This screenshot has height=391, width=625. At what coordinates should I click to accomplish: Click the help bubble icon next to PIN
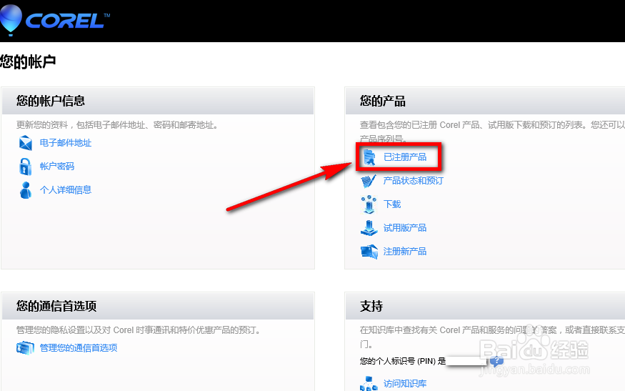496,362
